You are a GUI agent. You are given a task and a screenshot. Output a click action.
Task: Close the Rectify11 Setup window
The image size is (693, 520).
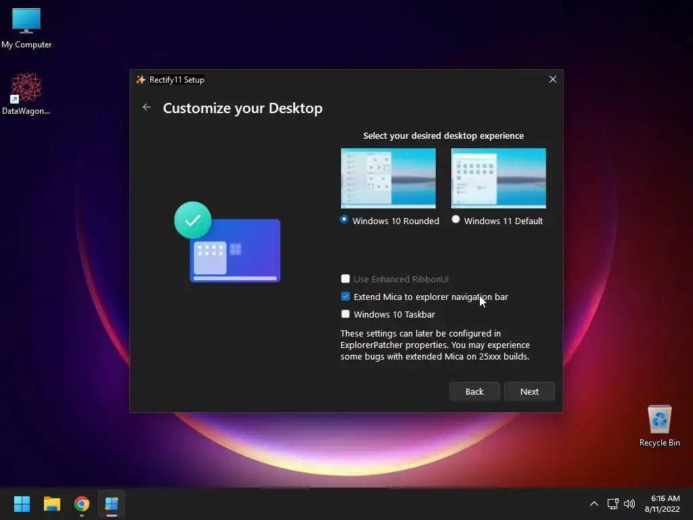point(552,79)
